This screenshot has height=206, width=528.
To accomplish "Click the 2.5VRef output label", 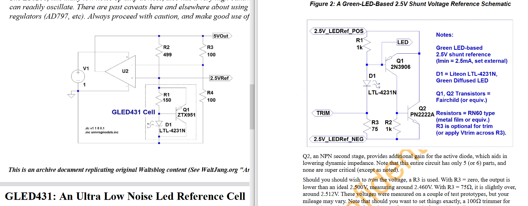I will 220,78.
